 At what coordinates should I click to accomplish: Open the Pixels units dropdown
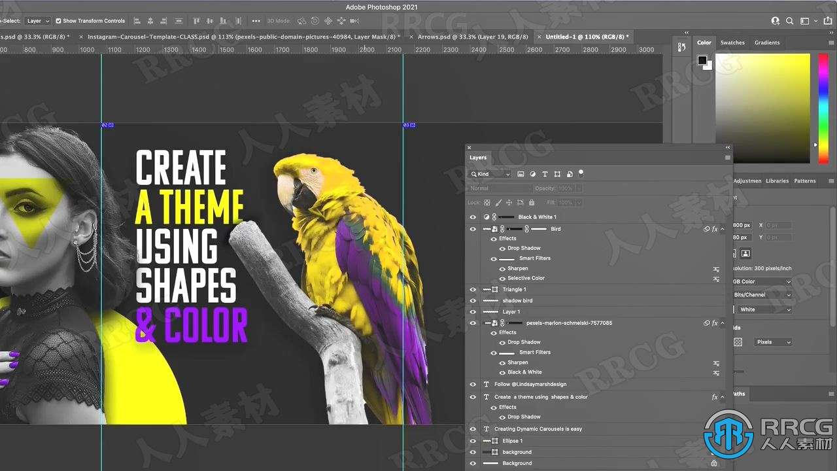click(x=774, y=342)
